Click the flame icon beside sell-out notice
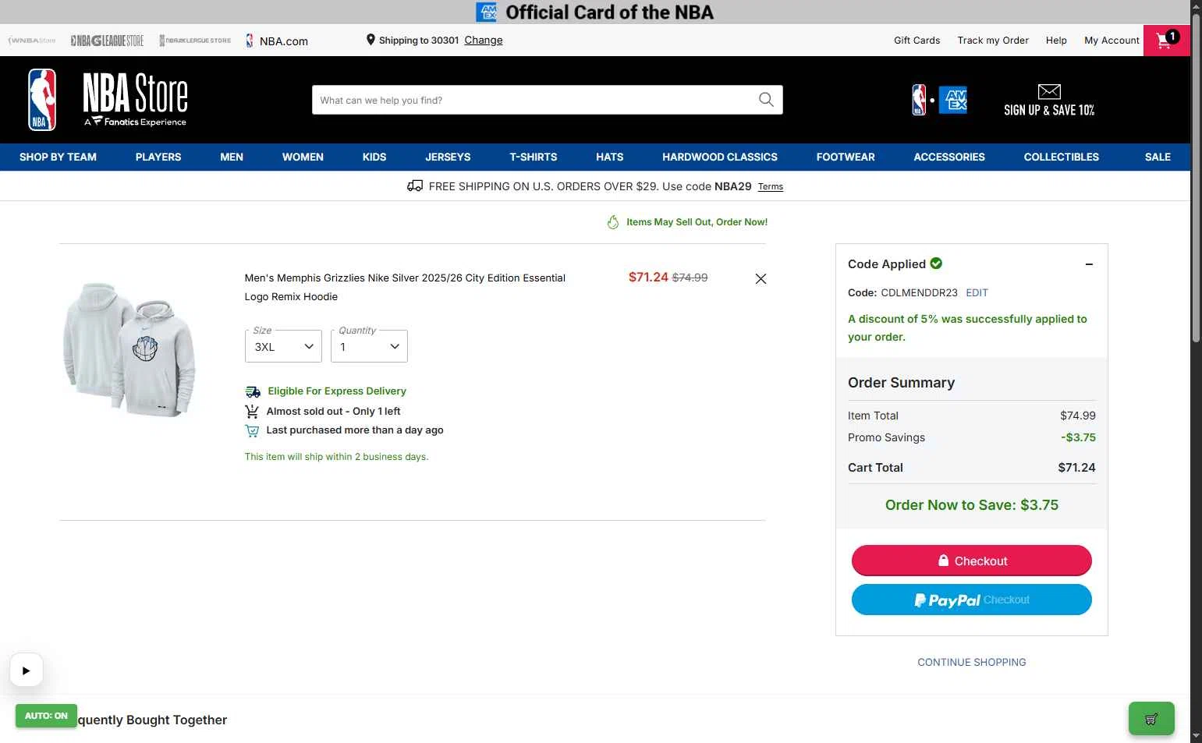 click(613, 222)
